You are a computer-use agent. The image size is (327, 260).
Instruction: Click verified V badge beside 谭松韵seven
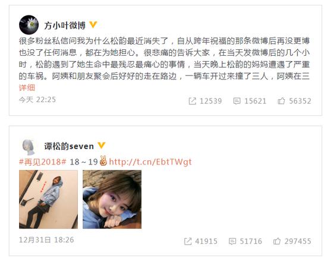click(102, 145)
